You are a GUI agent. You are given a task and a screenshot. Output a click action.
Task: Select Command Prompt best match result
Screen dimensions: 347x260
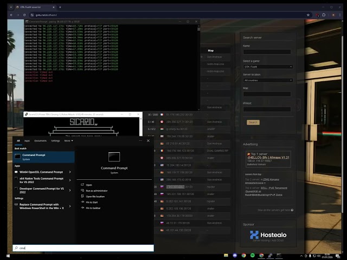44,157
